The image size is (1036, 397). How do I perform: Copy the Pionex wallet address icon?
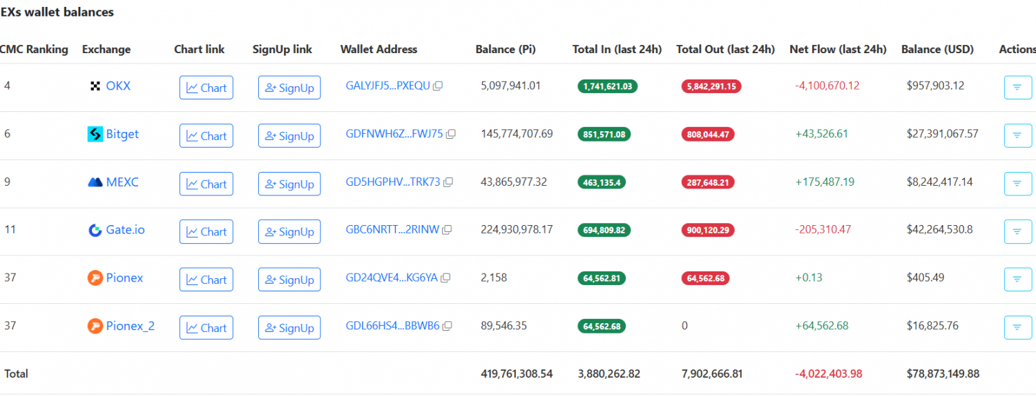tap(446, 278)
